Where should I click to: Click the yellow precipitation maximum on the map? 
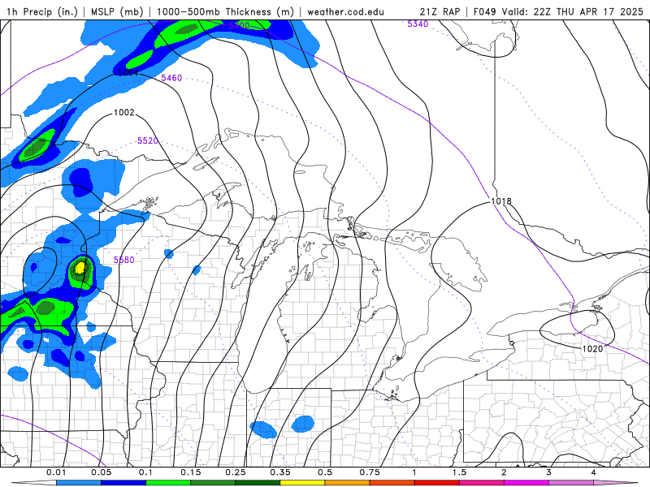[x=80, y=267]
